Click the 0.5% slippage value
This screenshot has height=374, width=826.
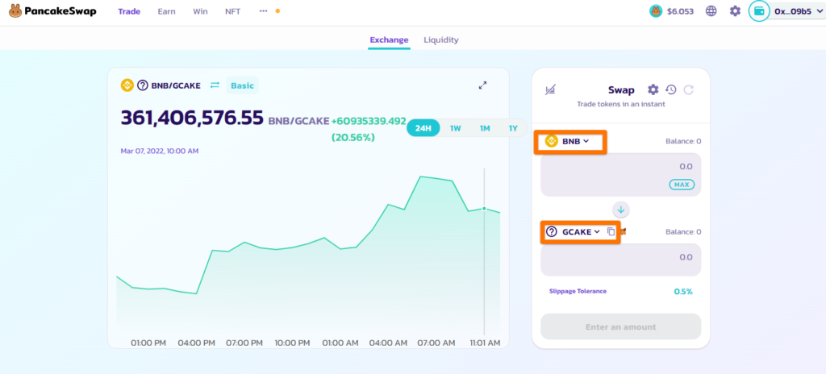[683, 291]
